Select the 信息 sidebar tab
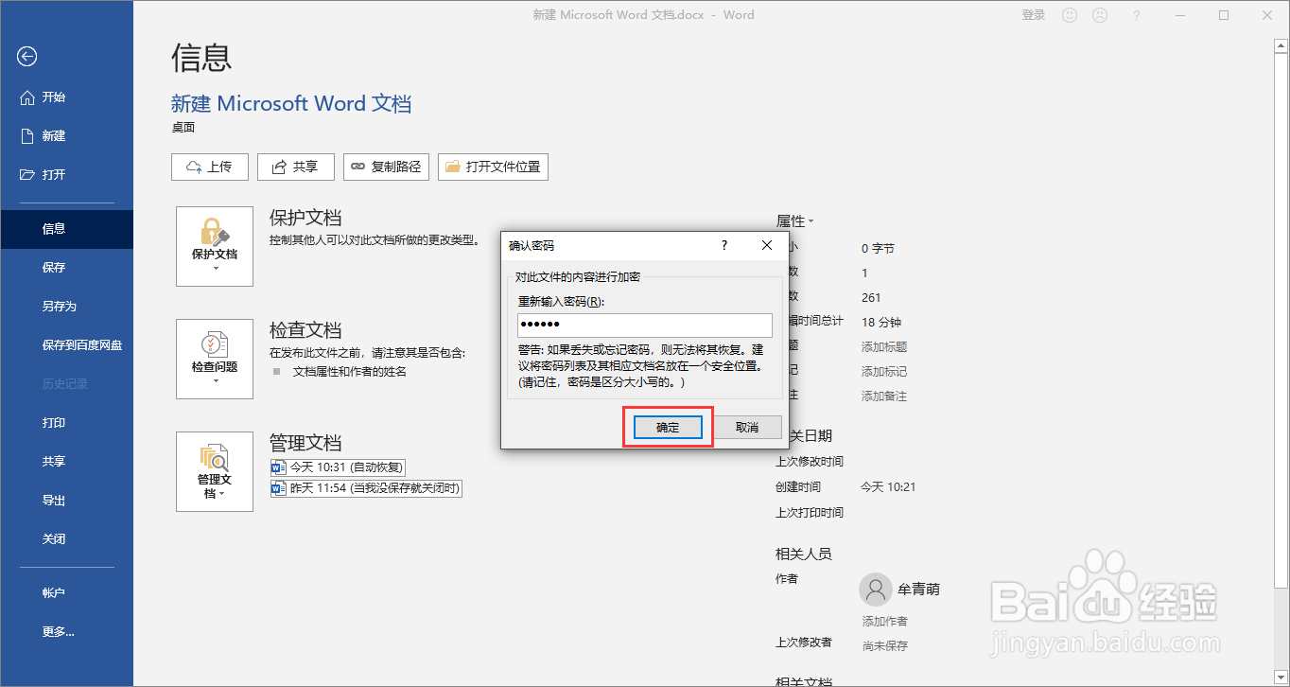The height and width of the screenshot is (687, 1290). click(x=66, y=229)
